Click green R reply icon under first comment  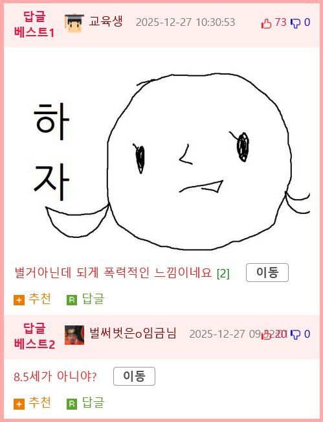coord(72,300)
